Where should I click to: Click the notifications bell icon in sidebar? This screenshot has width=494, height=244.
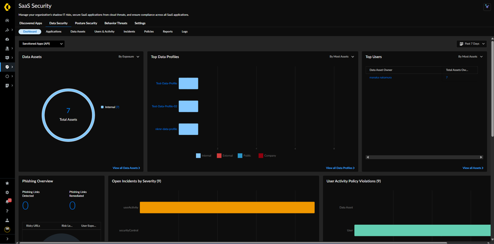tap(7, 202)
